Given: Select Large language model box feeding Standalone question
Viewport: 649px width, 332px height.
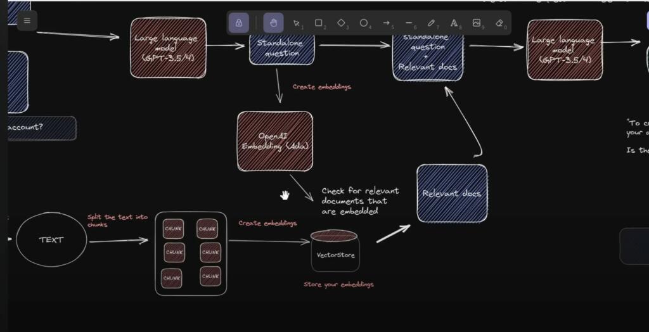Looking at the screenshot, I should 168,48.
